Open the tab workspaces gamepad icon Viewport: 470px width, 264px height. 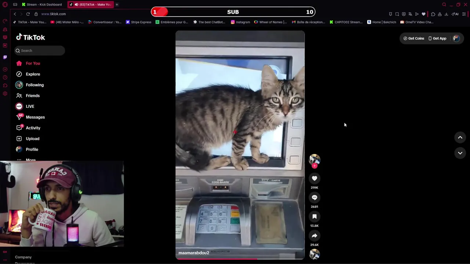tap(15, 4)
